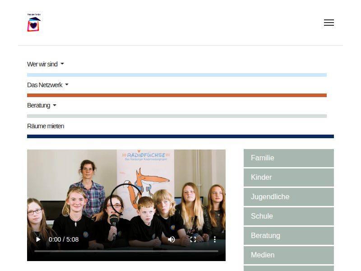Open the Jugendliche category

[288, 197]
